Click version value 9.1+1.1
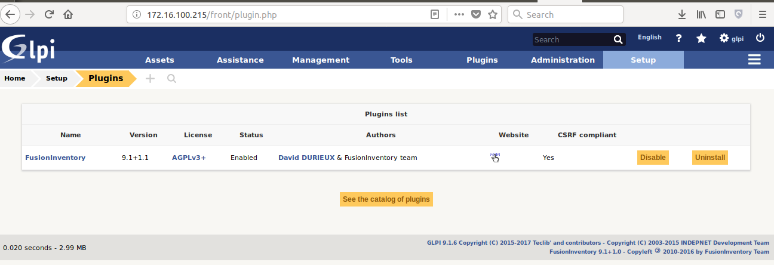 (x=135, y=158)
